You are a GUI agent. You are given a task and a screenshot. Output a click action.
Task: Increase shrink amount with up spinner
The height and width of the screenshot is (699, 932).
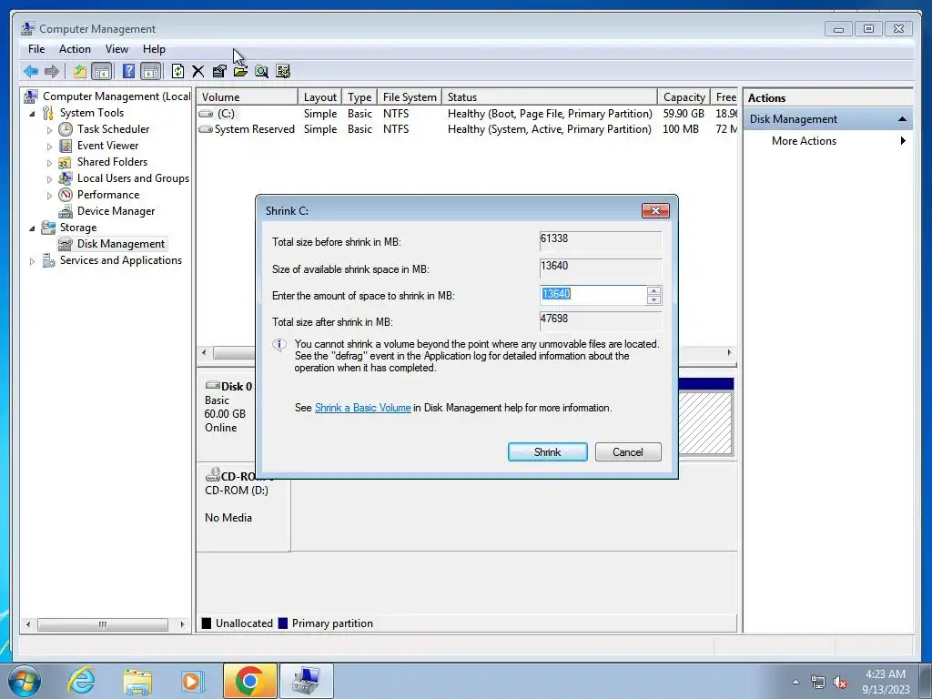point(653,290)
